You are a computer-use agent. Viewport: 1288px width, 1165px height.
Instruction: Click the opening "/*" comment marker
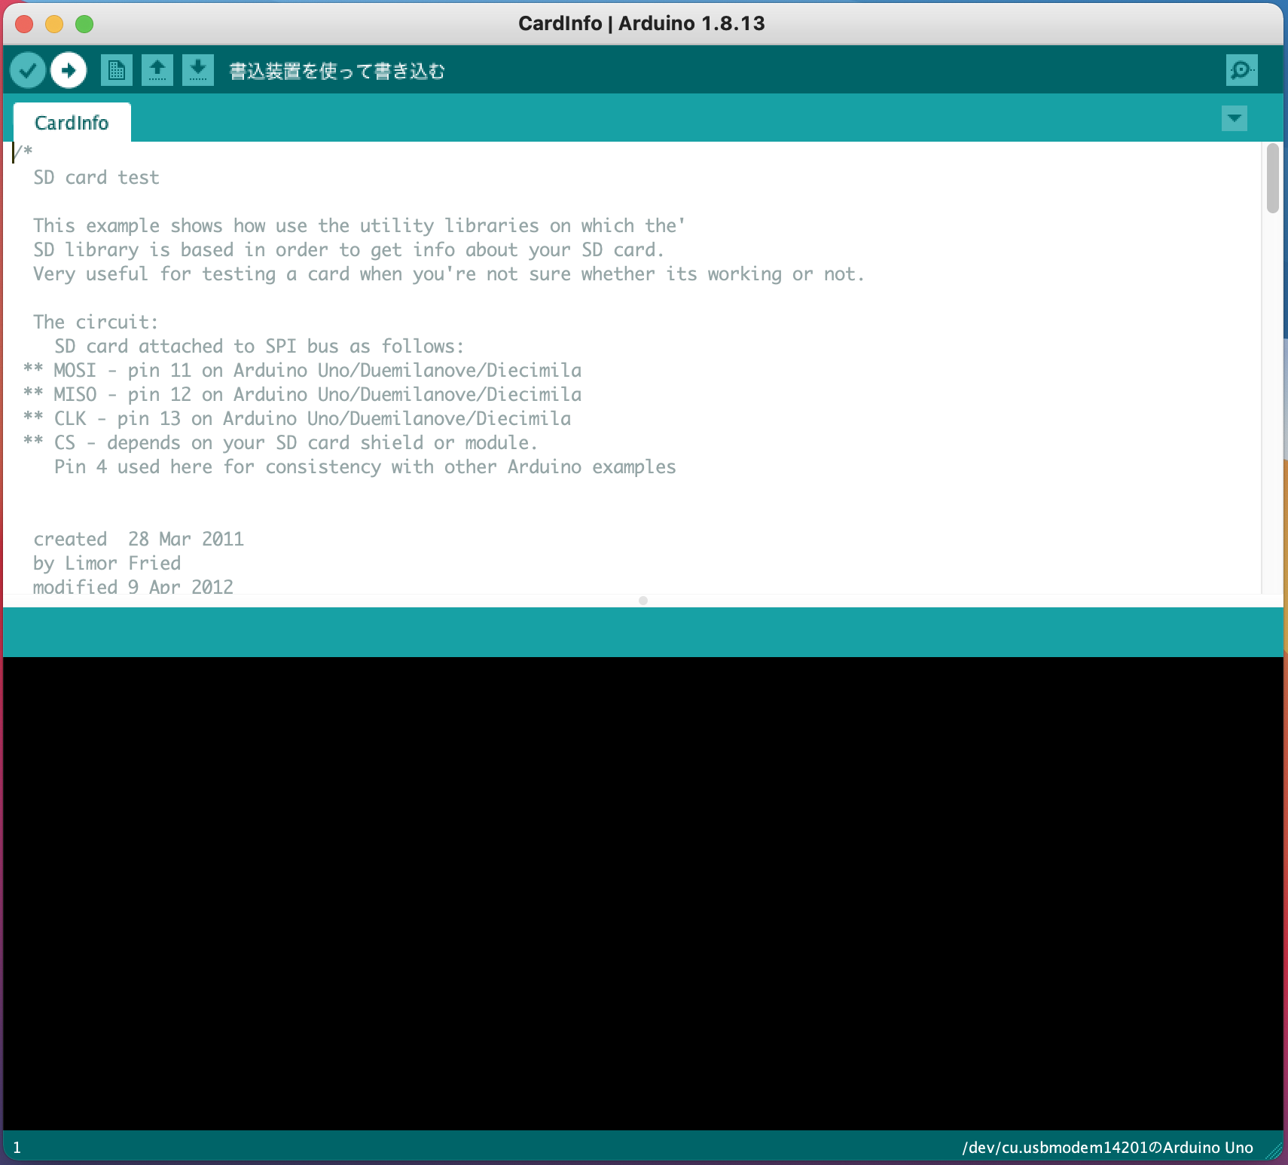pyautogui.click(x=23, y=151)
